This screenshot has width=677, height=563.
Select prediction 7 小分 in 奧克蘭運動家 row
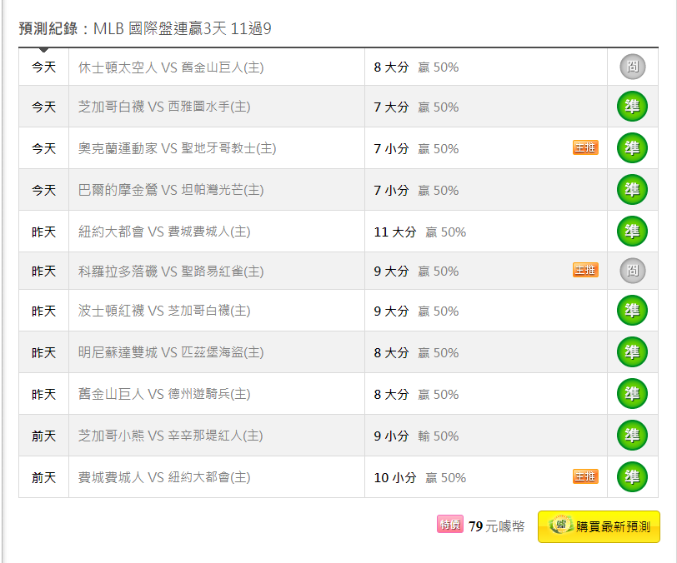coord(391,149)
